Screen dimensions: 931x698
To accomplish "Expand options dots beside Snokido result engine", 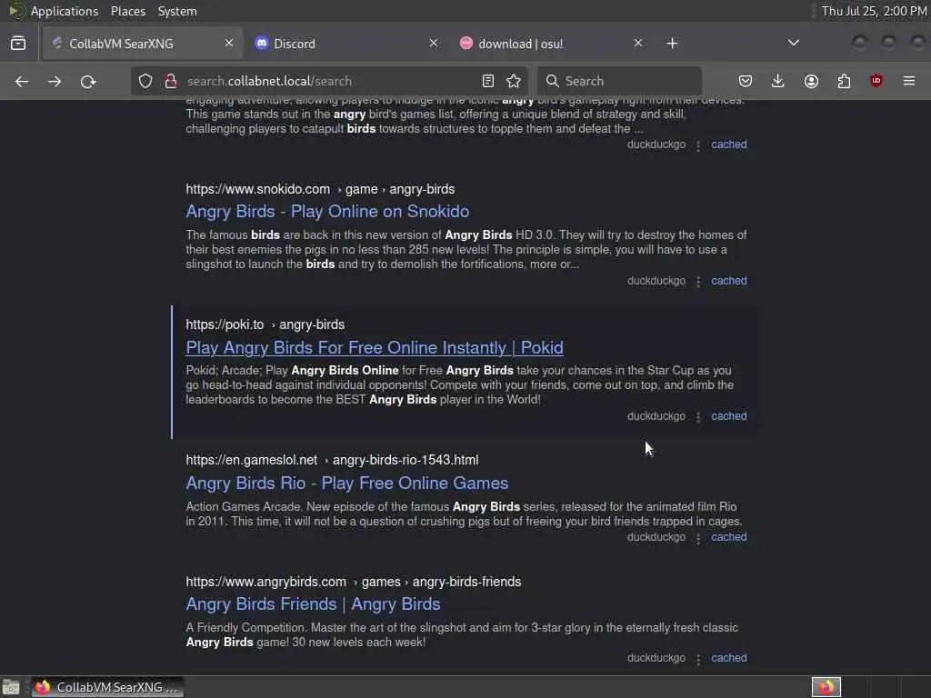I will (x=698, y=282).
